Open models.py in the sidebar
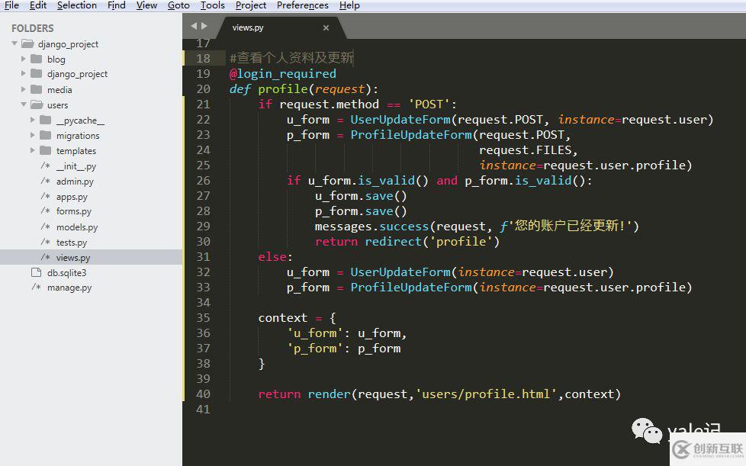 76,227
